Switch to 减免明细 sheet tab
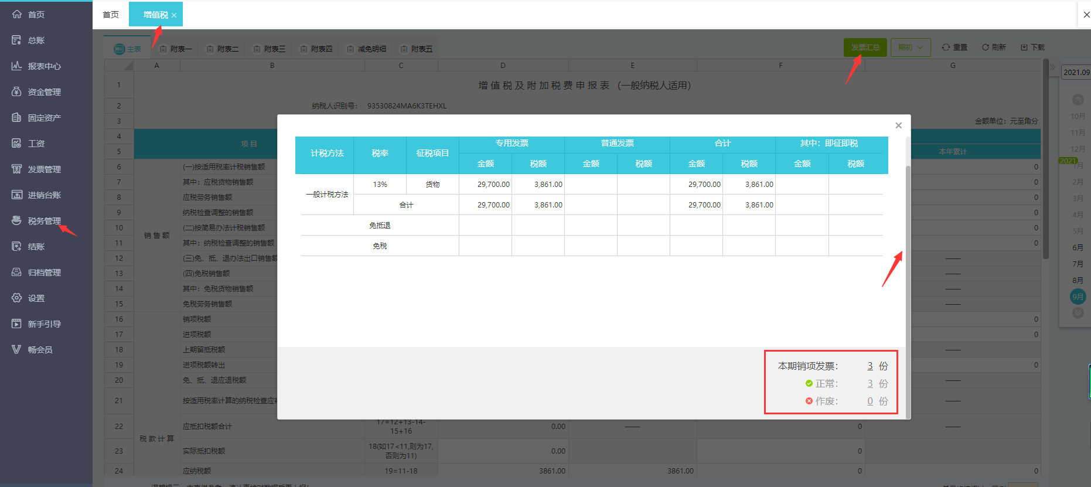Screen dimensions: 1091x487 point(367,49)
